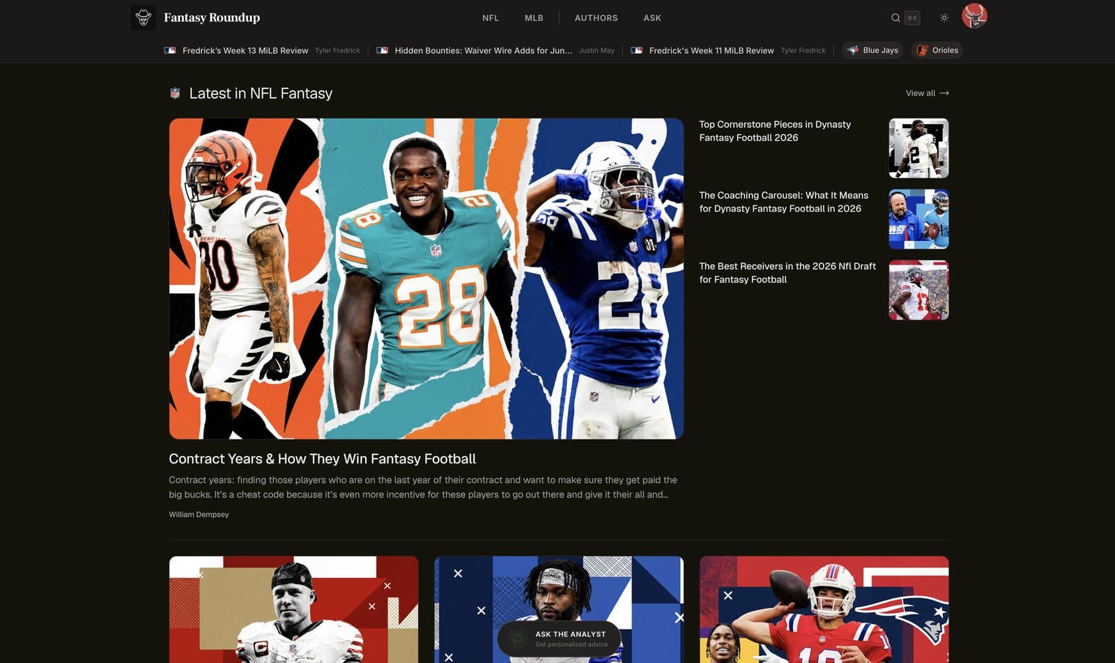Open the Ask the Analyst button

(x=560, y=639)
